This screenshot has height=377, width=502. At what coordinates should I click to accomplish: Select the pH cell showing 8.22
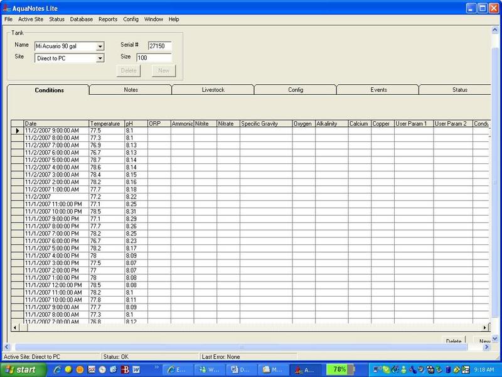tap(136, 197)
